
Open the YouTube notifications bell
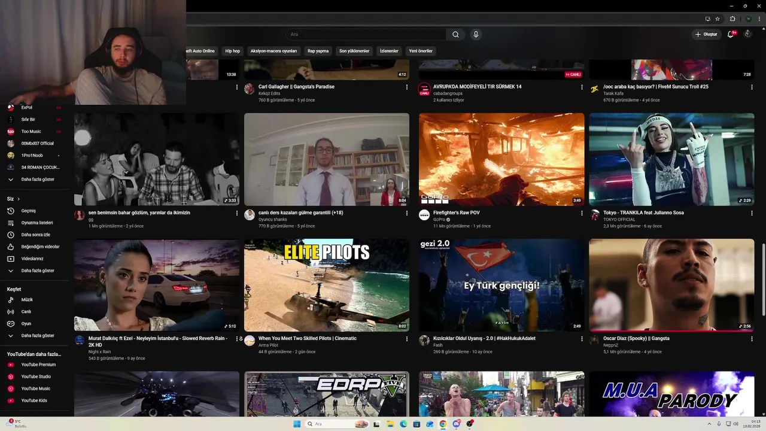(731, 34)
